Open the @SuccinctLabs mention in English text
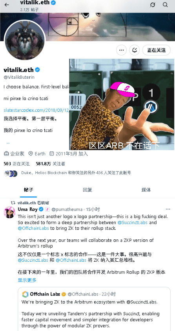The height and width of the screenshot is (331, 175). (x=133, y=222)
